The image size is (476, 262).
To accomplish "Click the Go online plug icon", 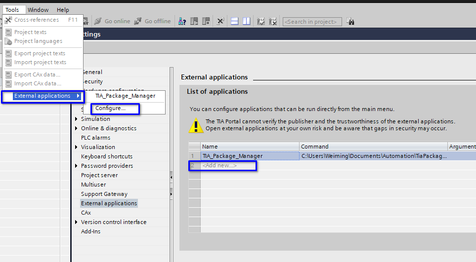I will click(x=98, y=21).
